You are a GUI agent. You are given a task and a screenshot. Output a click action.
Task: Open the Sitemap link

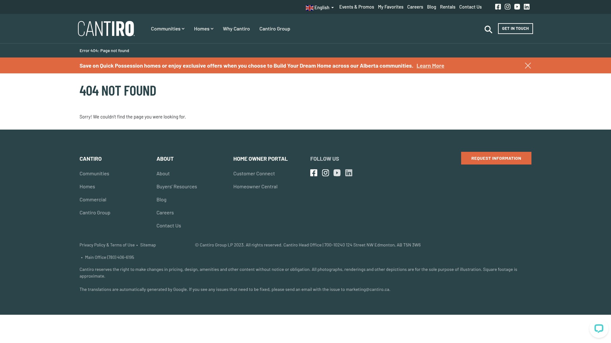148,245
